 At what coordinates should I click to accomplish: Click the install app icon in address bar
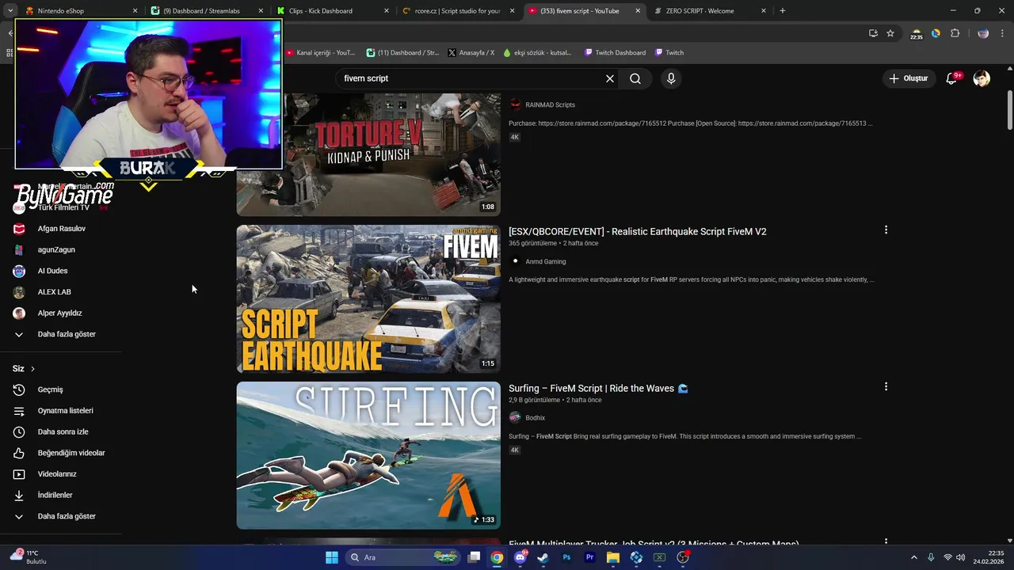(873, 33)
